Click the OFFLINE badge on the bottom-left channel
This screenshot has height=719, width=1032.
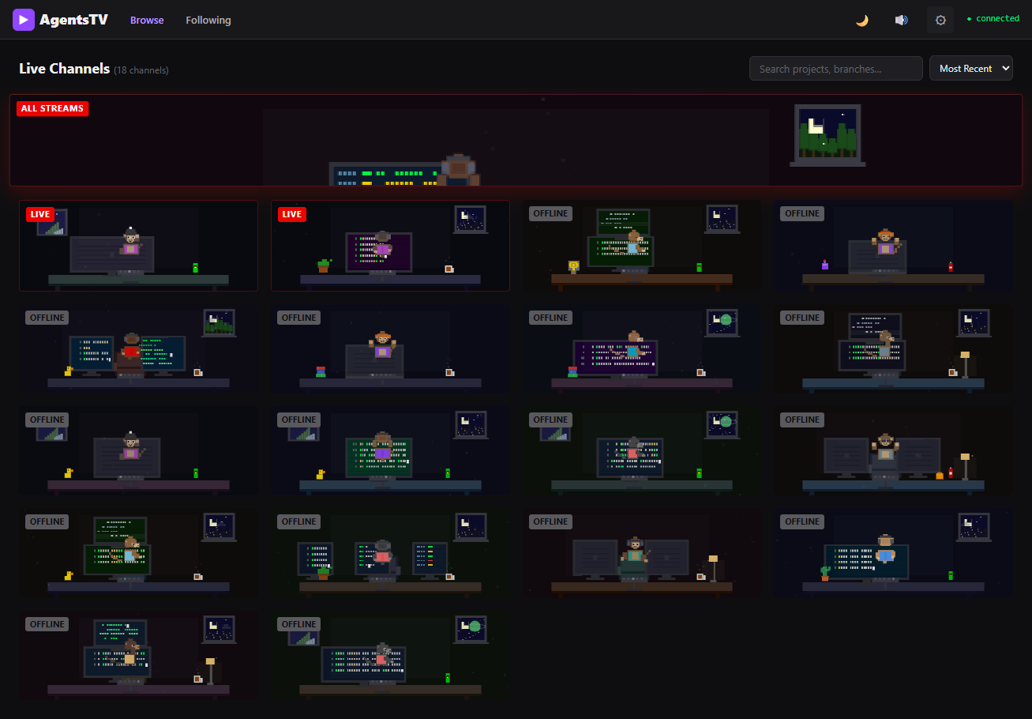pyautogui.click(x=47, y=624)
